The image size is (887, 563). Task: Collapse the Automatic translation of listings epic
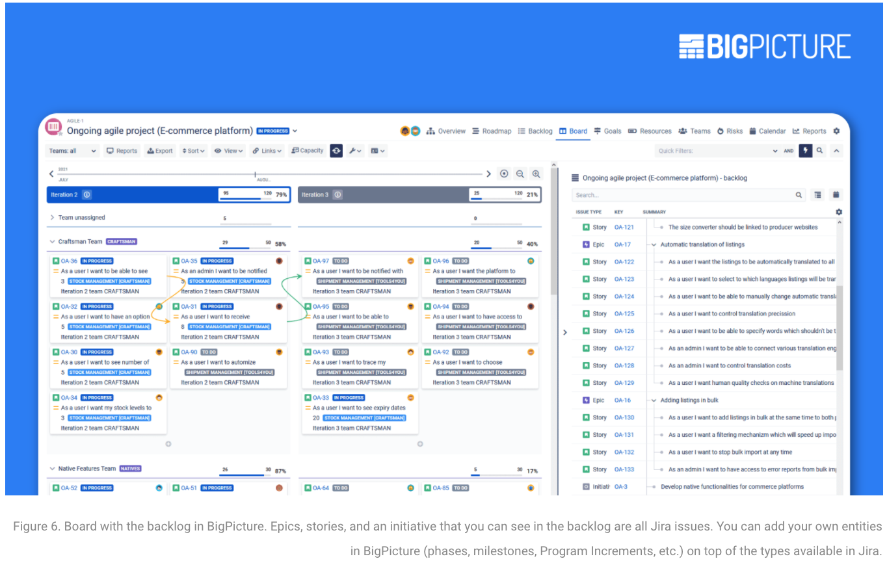[x=654, y=245]
